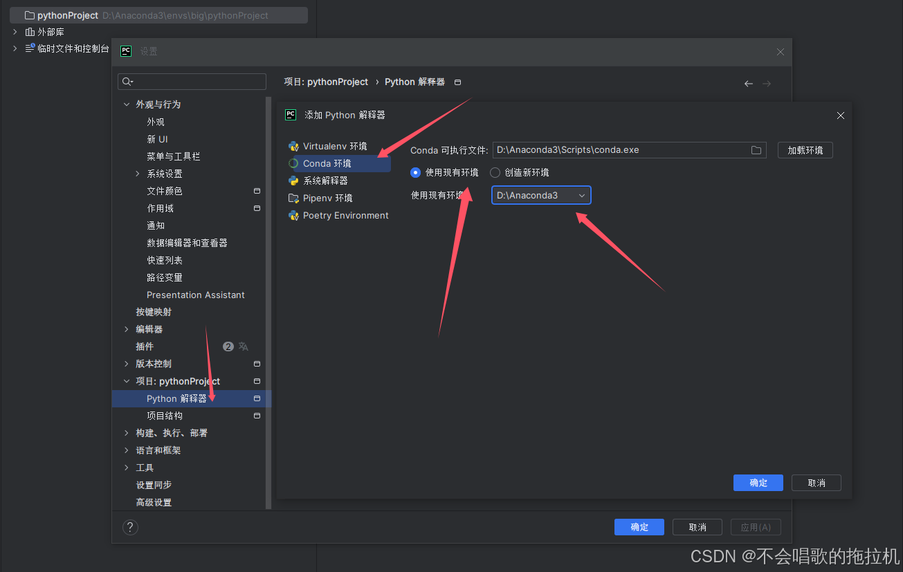Open 通知 settings page
This screenshot has width=903, height=572.
click(156, 225)
